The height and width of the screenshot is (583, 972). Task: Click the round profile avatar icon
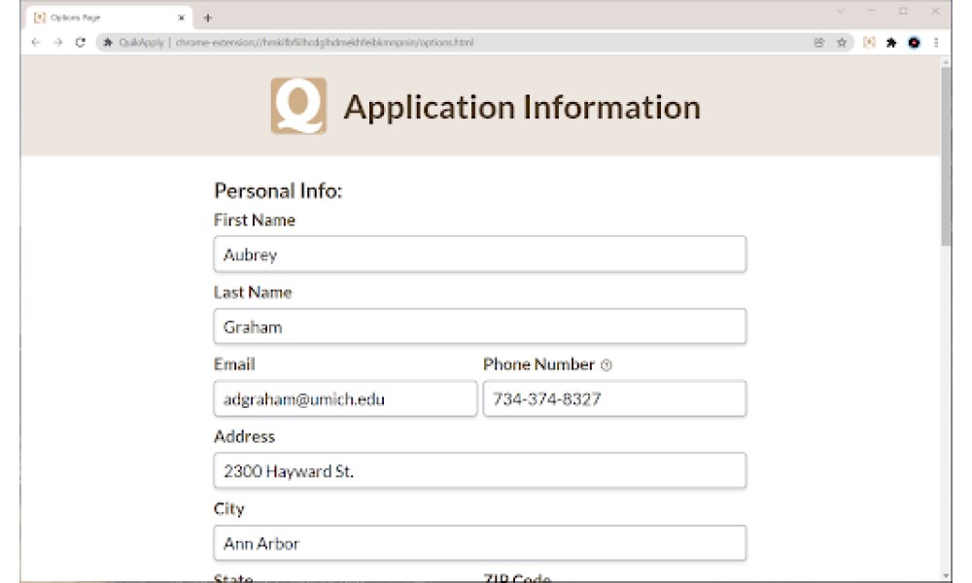coord(914,42)
